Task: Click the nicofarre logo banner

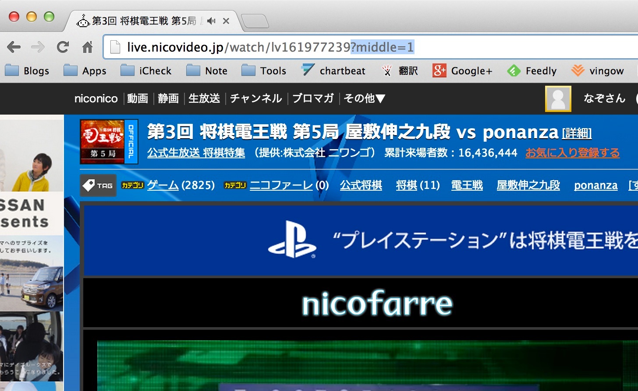Action: 377,303
